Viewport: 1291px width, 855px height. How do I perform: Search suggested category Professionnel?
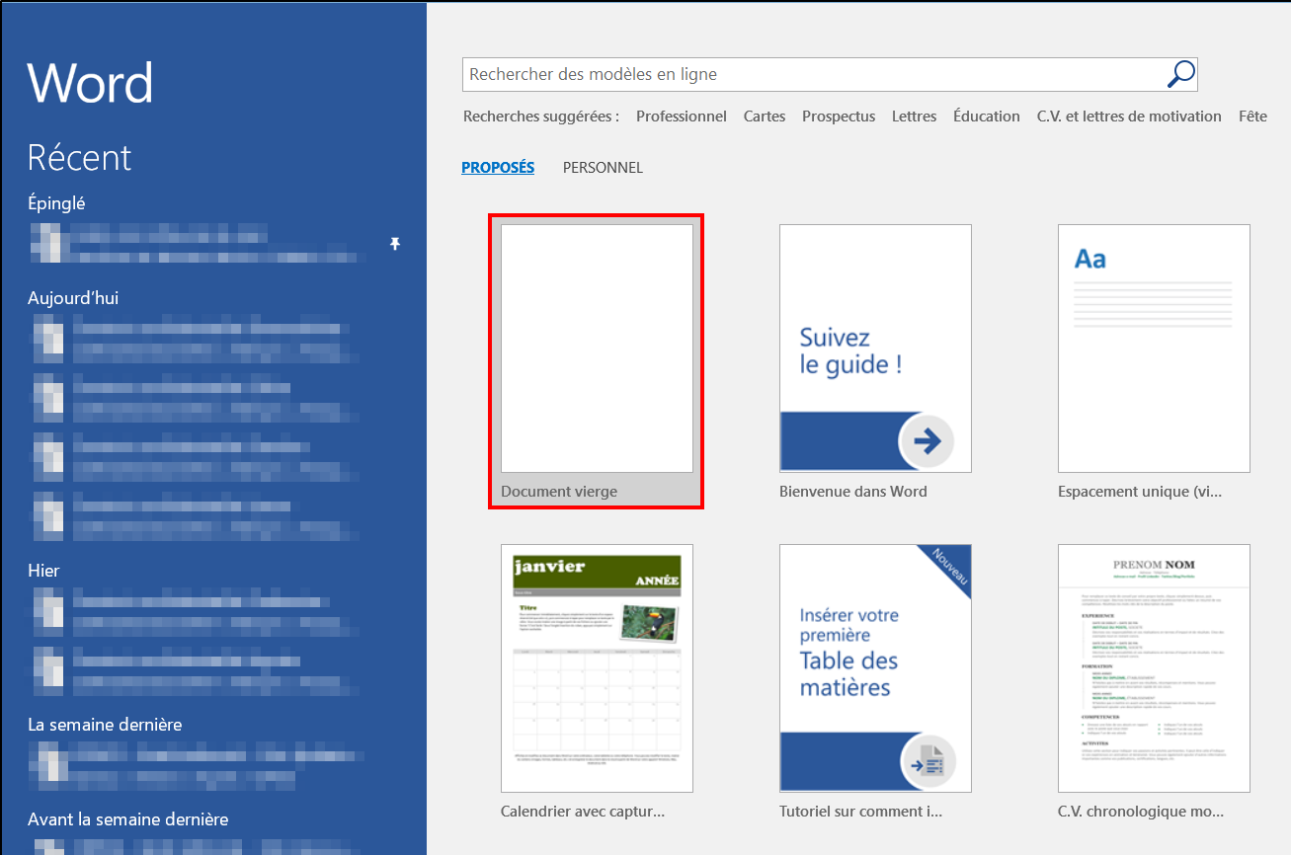tap(682, 117)
